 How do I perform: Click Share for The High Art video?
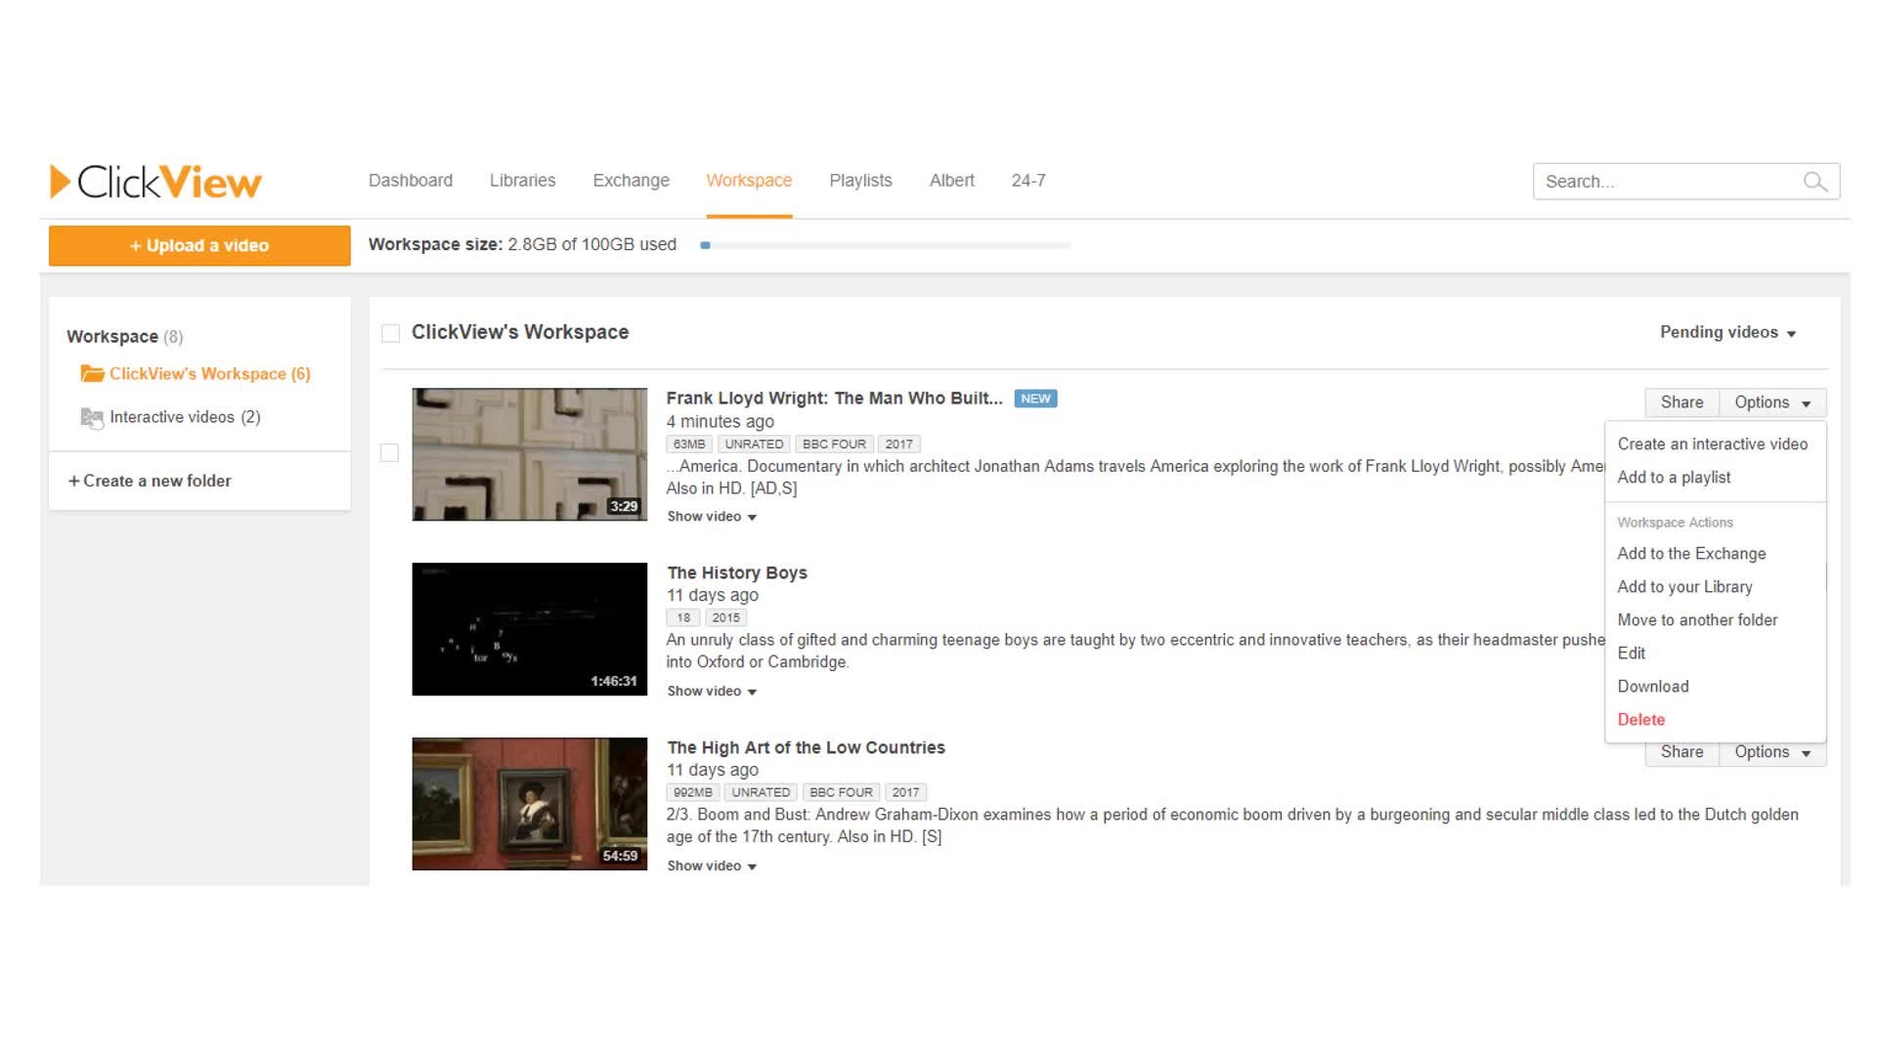pos(1681,752)
